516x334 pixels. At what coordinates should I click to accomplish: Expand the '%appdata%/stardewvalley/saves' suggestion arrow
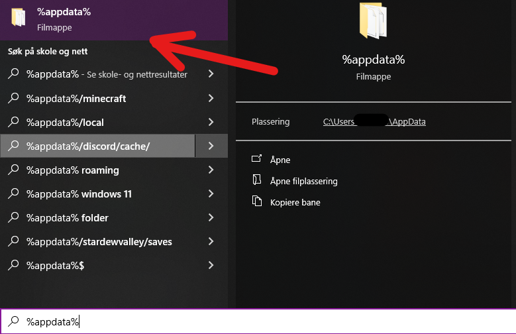click(x=211, y=241)
